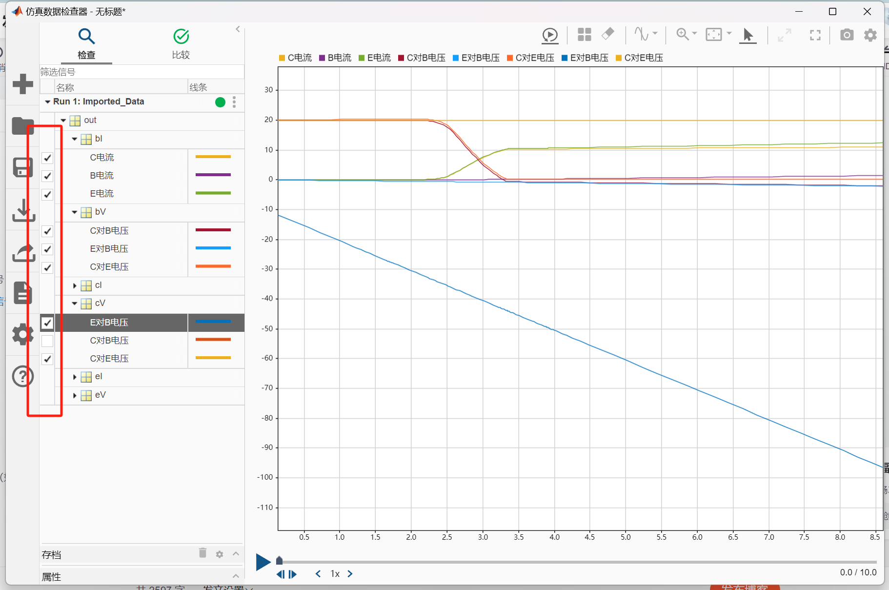Image resolution: width=889 pixels, height=590 pixels.
Task: Click the replay button in plot toolbar
Action: [x=550, y=35]
